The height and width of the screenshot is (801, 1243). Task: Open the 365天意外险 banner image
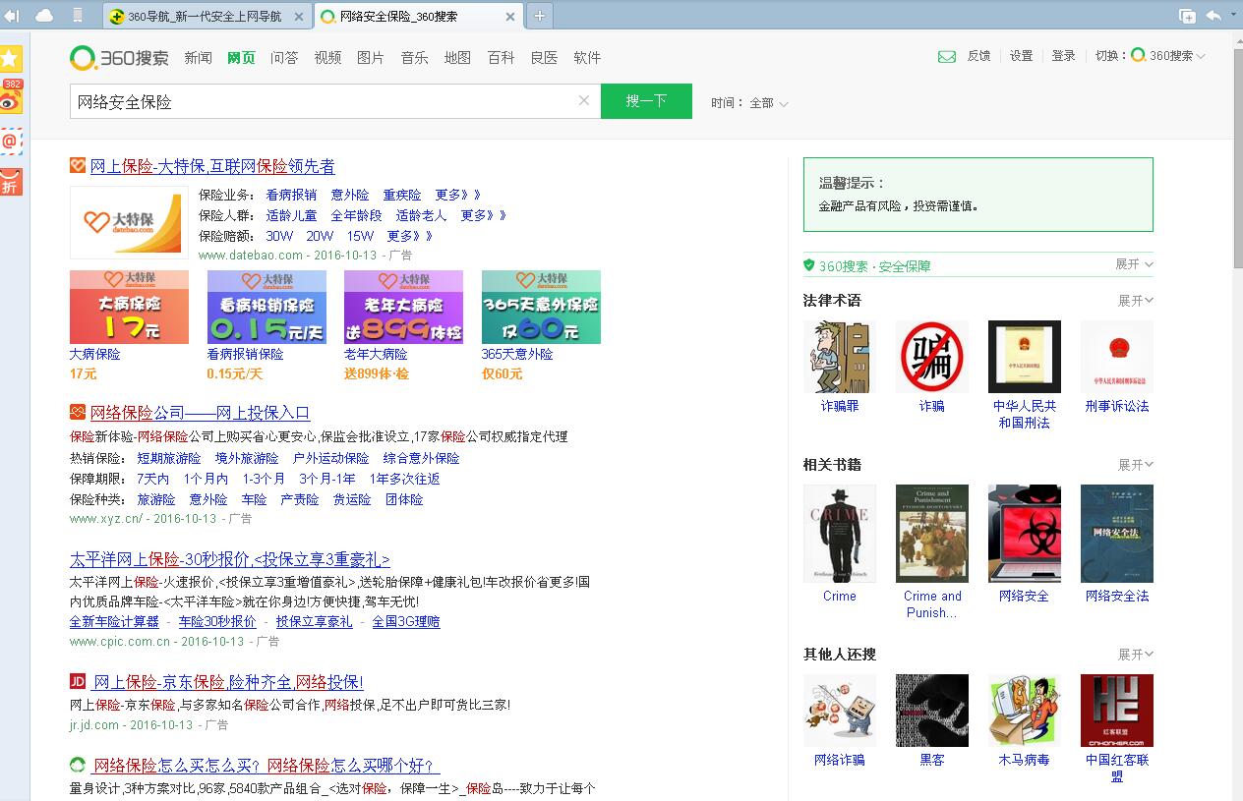[x=541, y=308]
